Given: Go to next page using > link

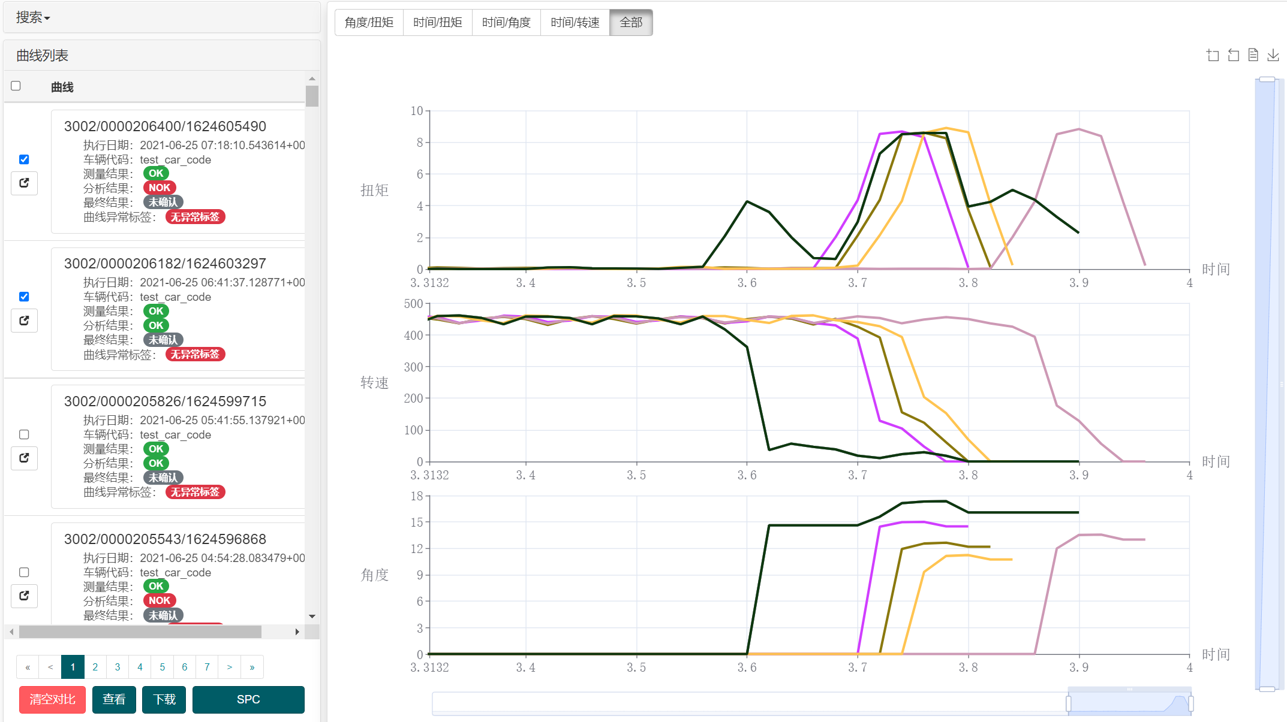Looking at the screenshot, I should click(230, 667).
